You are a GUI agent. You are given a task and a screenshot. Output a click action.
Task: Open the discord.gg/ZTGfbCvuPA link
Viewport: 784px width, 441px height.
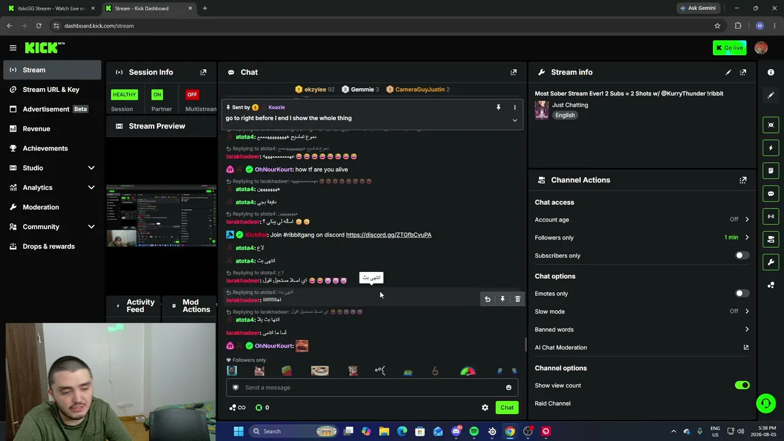click(388, 235)
